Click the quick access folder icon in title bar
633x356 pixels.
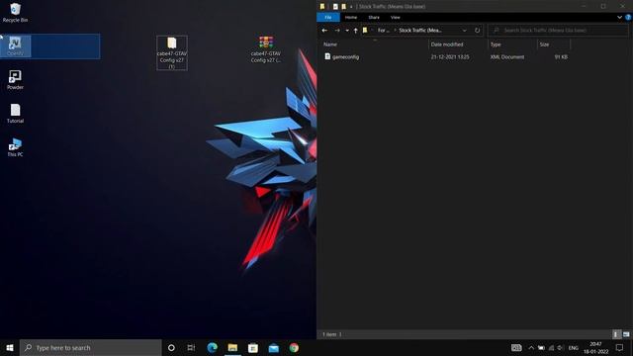pos(322,7)
